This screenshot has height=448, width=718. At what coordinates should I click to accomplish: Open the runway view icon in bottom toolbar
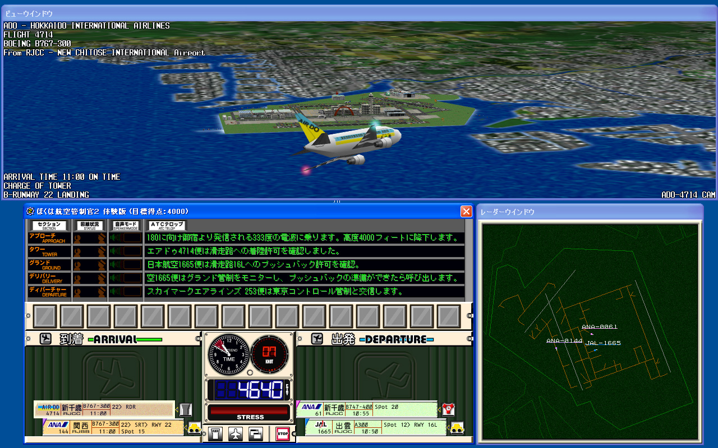[x=215, y=434]
